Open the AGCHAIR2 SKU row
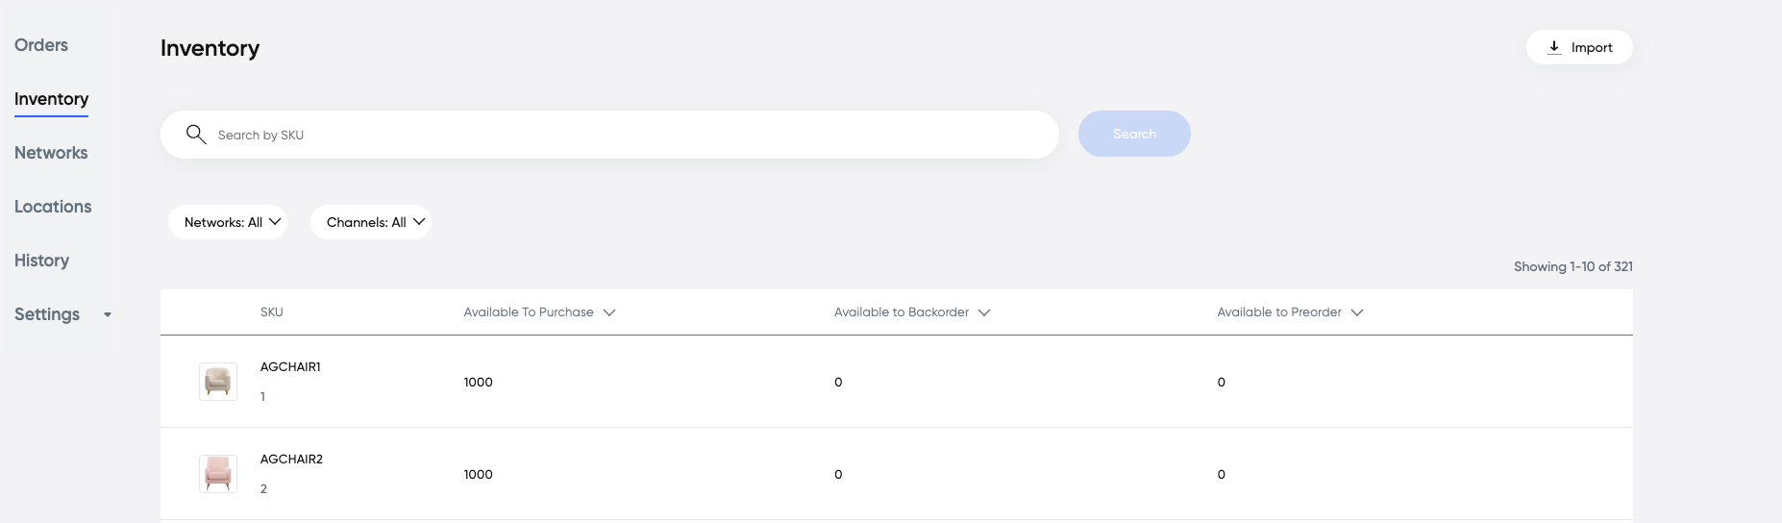Image resolution: width=1782 pixels, height=523 pixels. point(897,474)
